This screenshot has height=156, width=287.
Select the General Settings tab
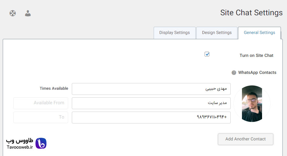click(x=259, y=33)
